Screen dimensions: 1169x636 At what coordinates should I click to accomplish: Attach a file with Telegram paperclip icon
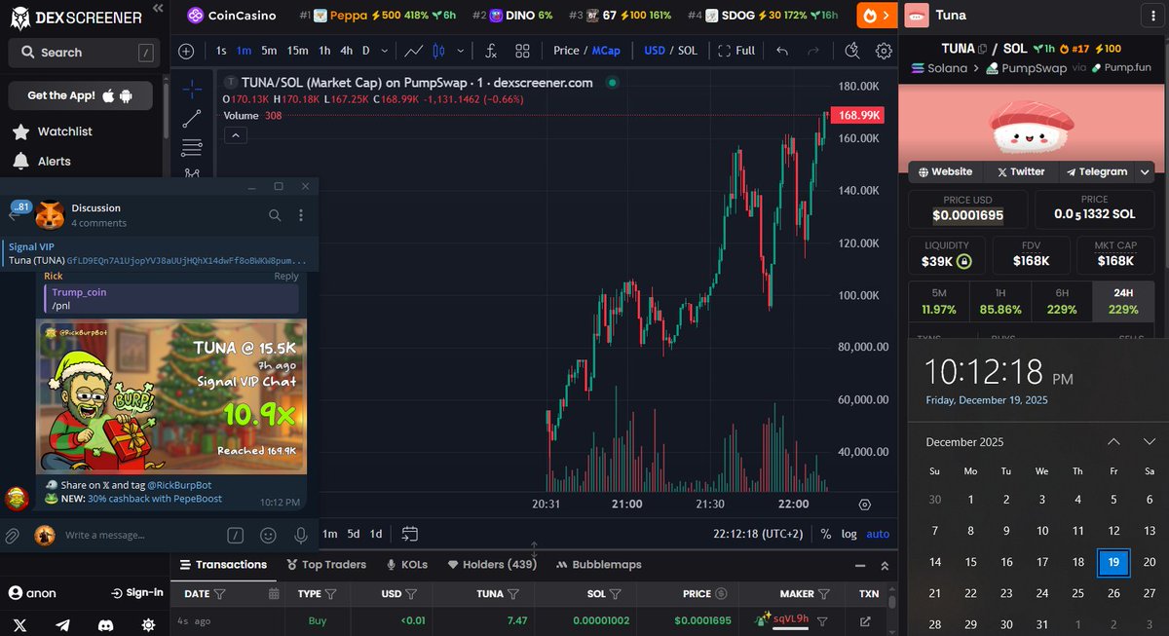(13, 535)
